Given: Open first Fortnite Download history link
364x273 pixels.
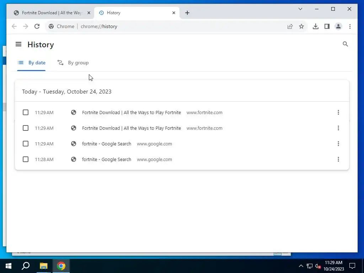Looking at the screenshot, I should coord(132,112).
